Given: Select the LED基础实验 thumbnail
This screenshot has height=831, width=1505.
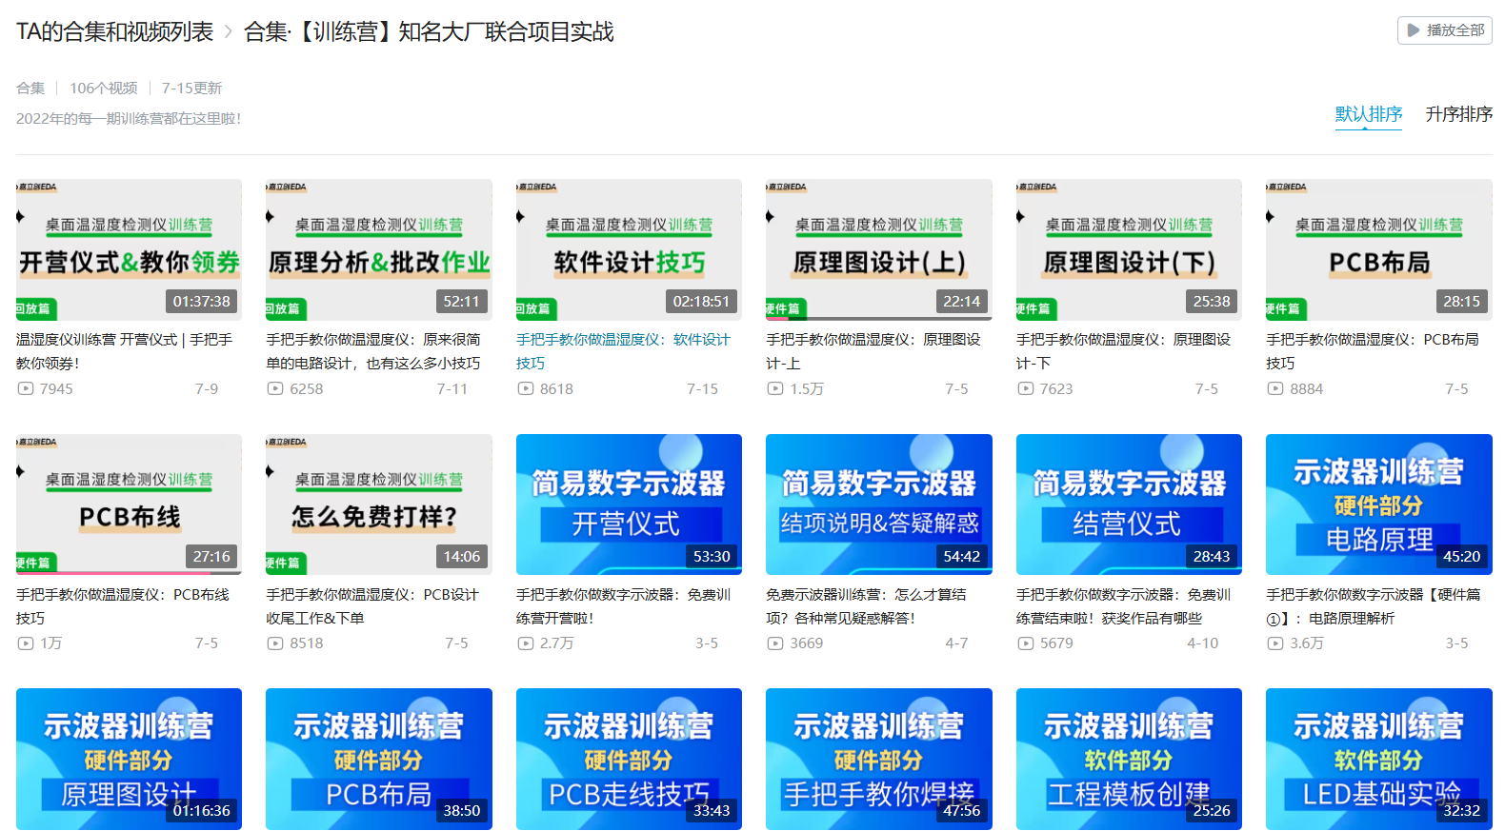Looking at the screenshot, I should click(x=1379, y=759).
